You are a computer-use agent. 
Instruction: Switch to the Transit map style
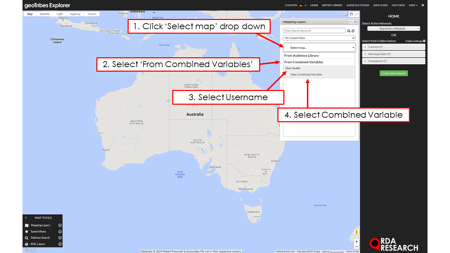[92, 14]
